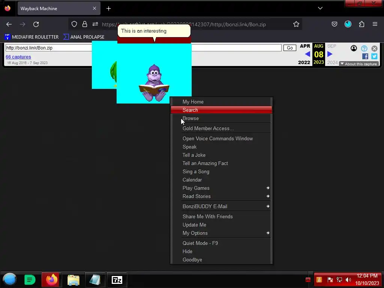Select Tell an Amazing Fact
The image size is (384, 288).
(221, 163)
